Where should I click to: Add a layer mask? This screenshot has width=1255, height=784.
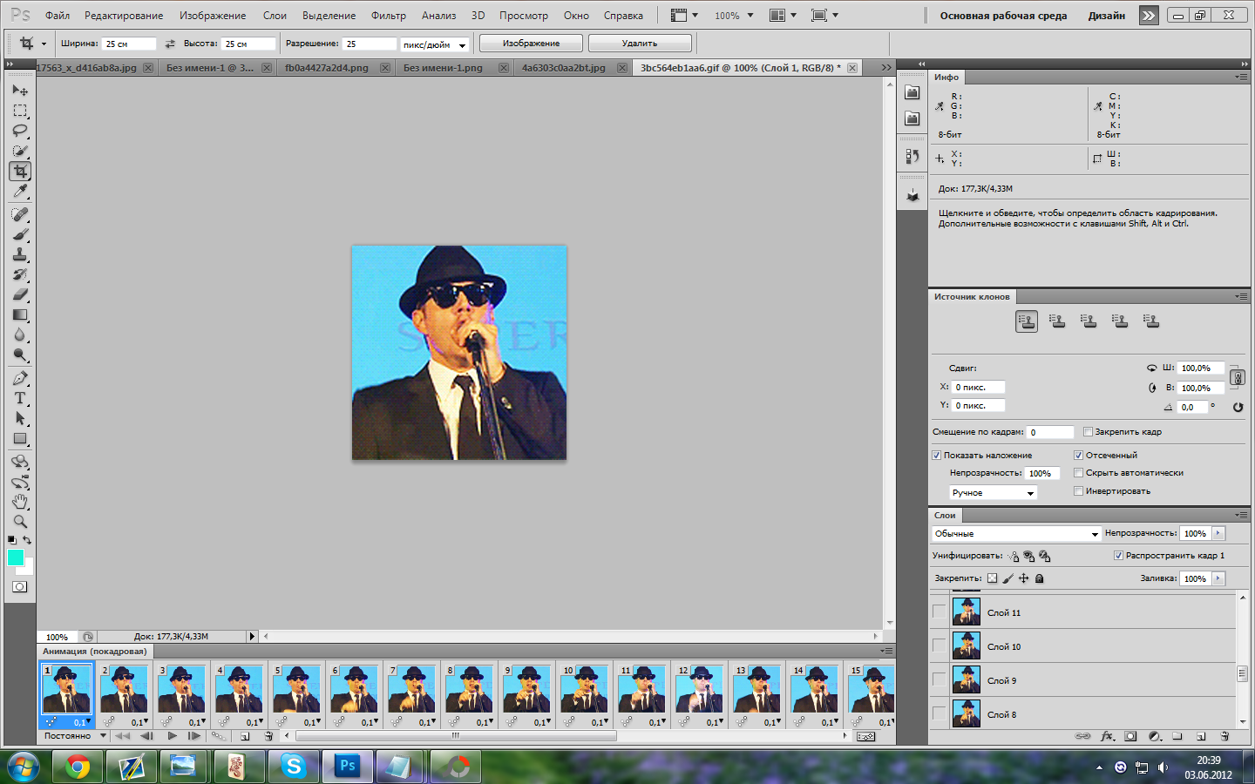[1130, 736]
